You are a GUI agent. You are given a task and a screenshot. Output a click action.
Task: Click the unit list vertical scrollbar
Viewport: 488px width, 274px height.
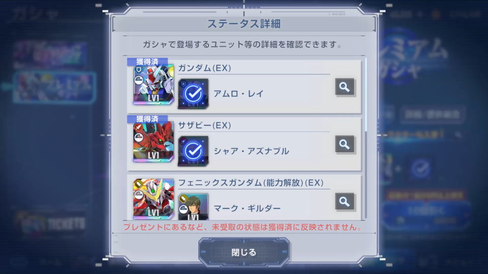coord(365,138)
